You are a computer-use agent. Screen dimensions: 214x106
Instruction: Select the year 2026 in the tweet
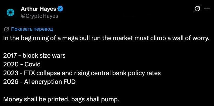click(11, 82)
